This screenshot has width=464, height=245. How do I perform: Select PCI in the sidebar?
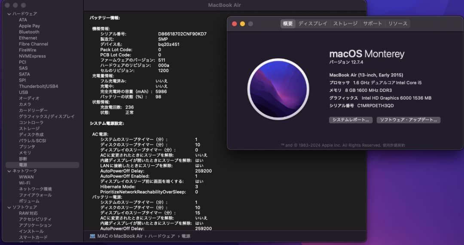[x=22, y=62]
